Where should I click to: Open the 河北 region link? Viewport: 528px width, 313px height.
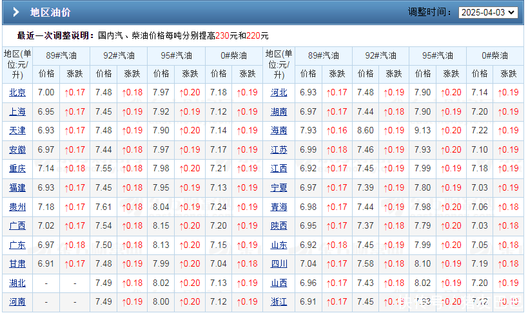tap(279, 93)
